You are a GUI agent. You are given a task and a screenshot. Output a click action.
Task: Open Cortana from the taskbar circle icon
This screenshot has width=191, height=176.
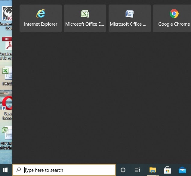pos(123,170)
